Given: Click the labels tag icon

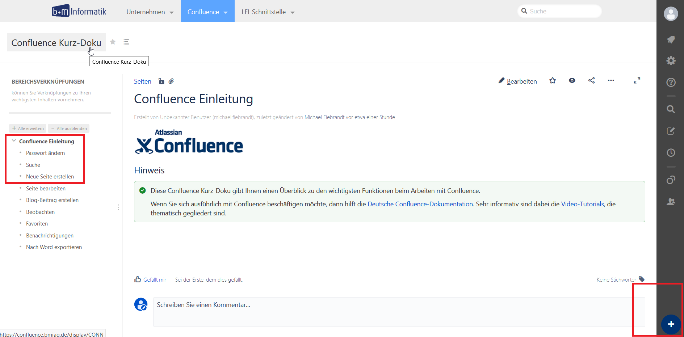Looking at the screenshot, I should pyautogui.click(x=642, y=279).
